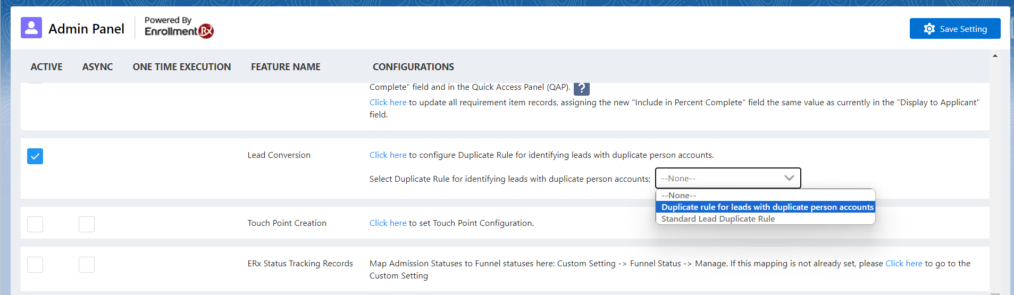Enable Touch Point Creation async checkbox

coord(87,224)
